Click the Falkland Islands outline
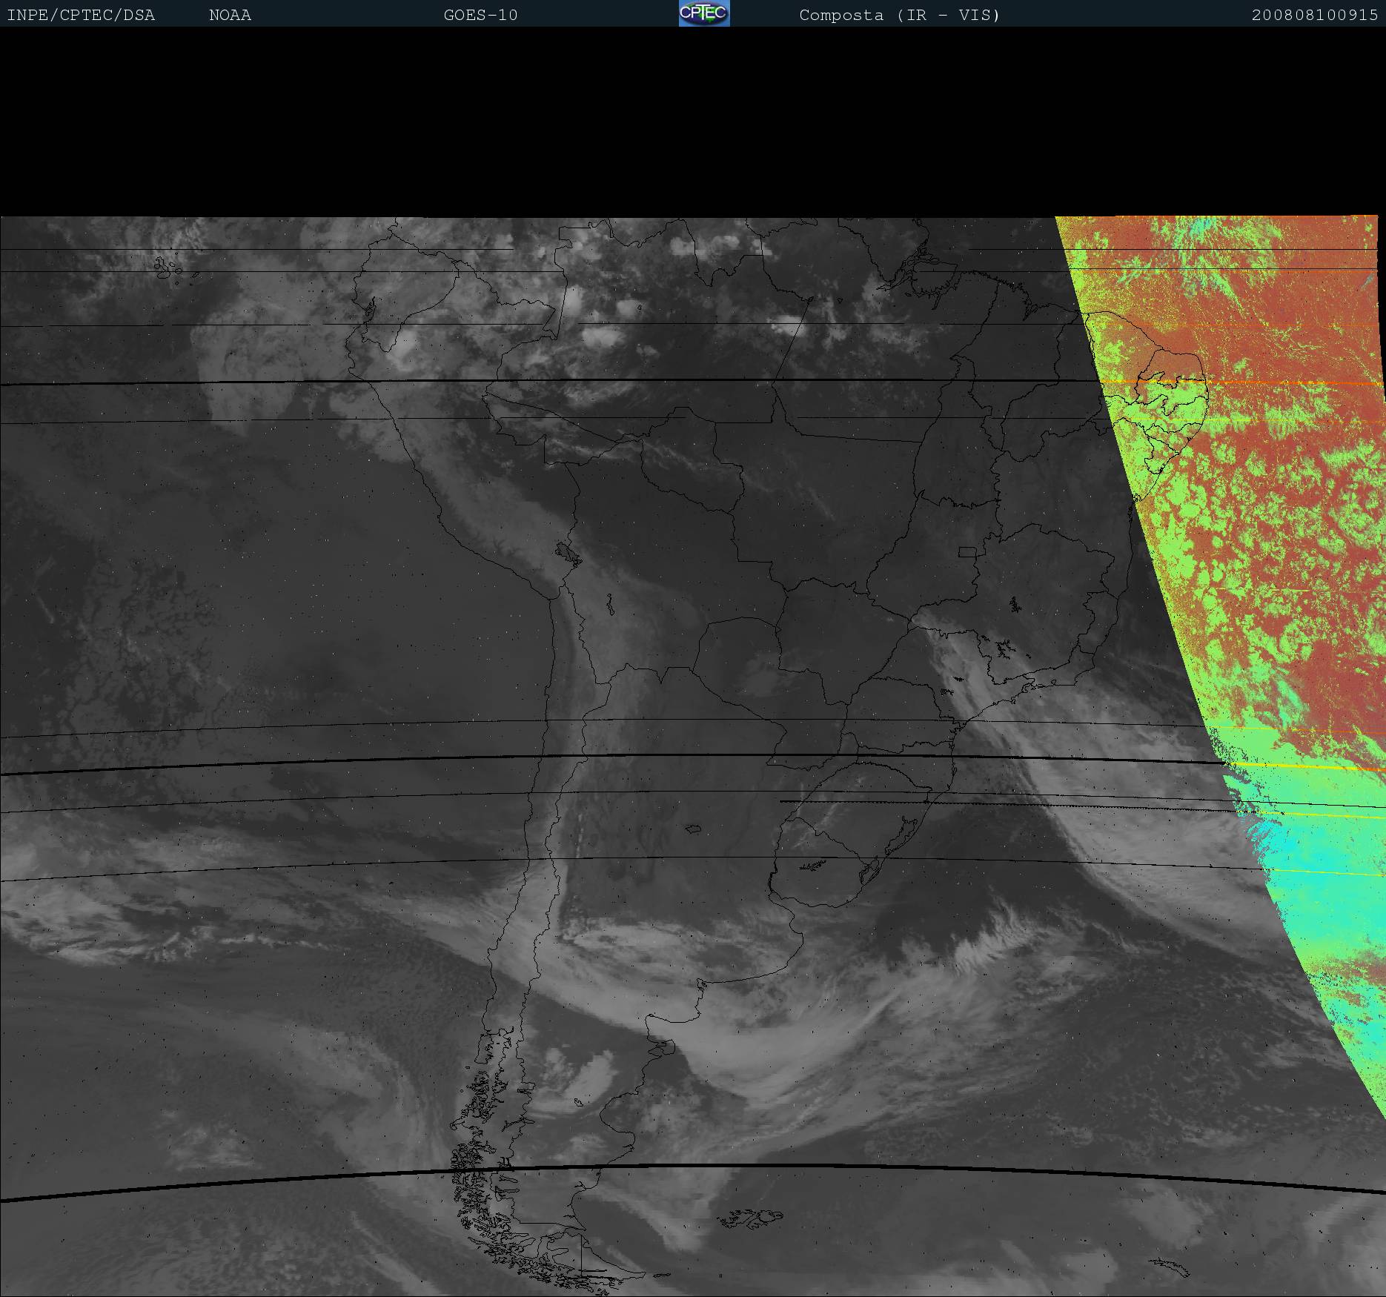This screenshot has width=1386, height=1297. [x=750, y=1217]
